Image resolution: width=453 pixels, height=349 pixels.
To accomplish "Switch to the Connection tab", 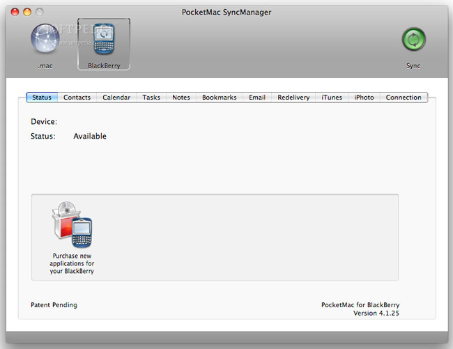I will [x=404, y=98].
